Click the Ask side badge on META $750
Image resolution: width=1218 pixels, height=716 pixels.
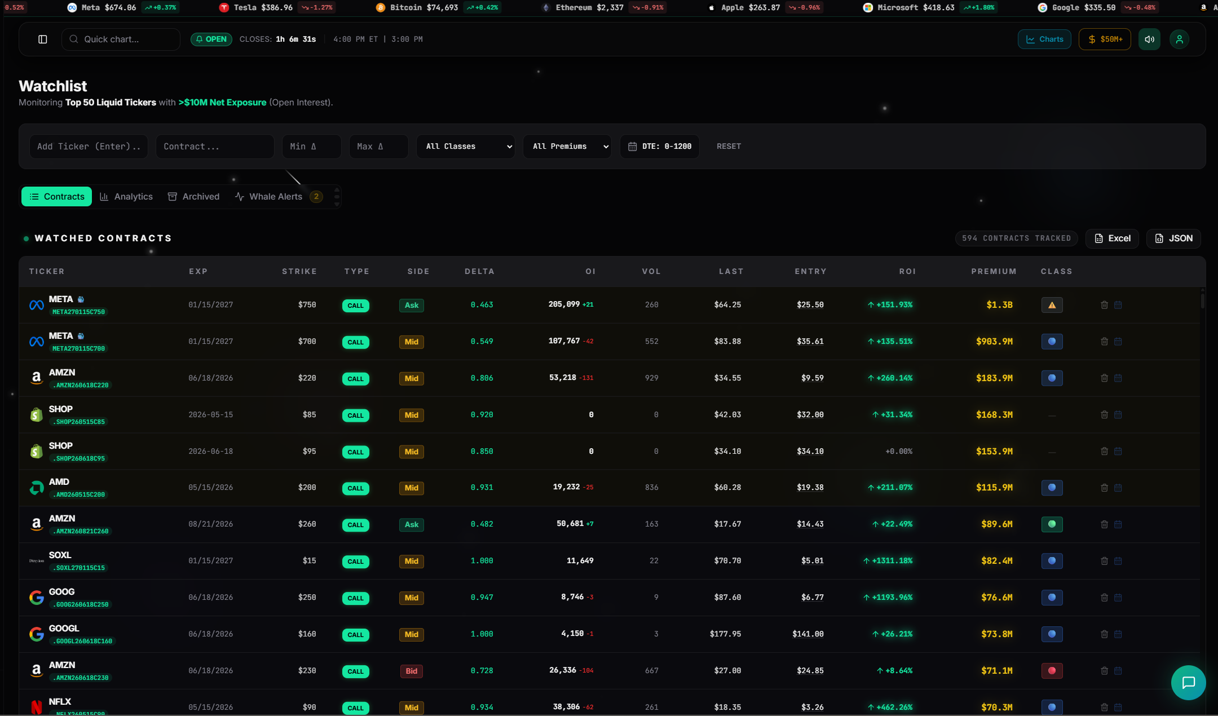[412, 305]
